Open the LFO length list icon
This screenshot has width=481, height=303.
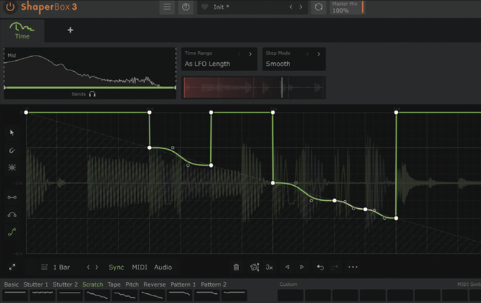[x=44, y=267]
